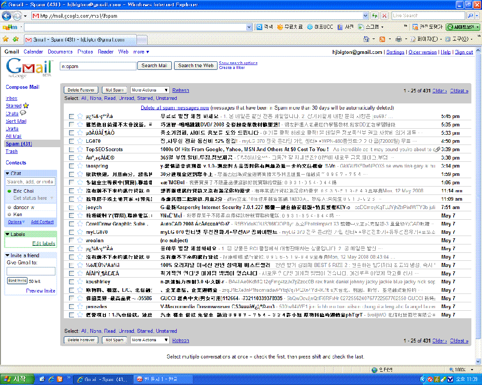Tick the checkbox for LG070 message

[x=71, y=141]
